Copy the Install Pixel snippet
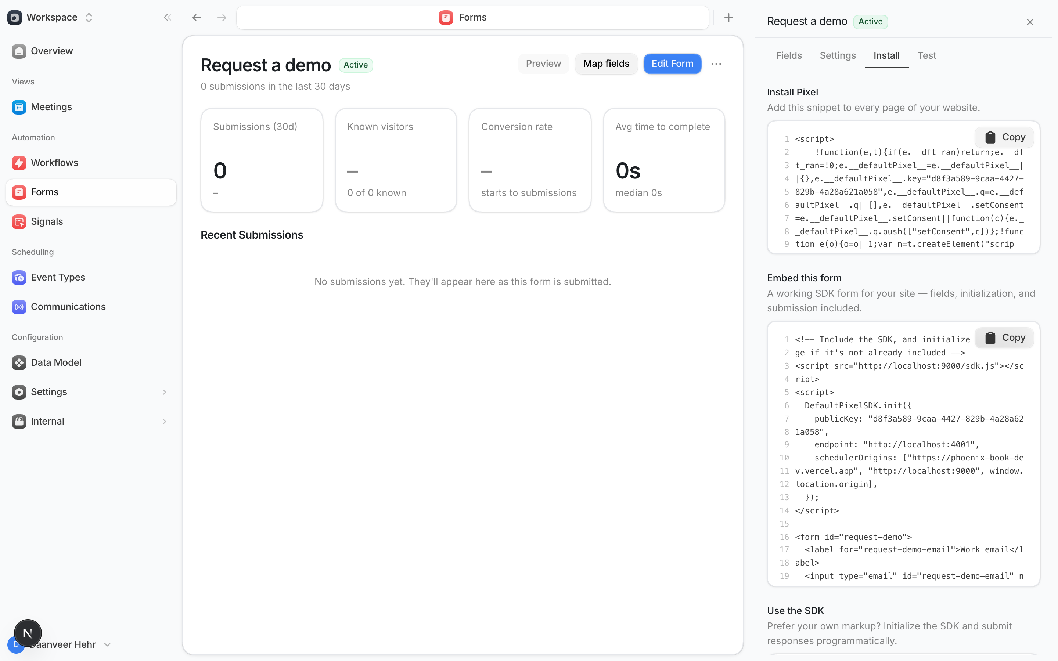This screenshot has width=1058, height=661. (x=1004, y=137)
